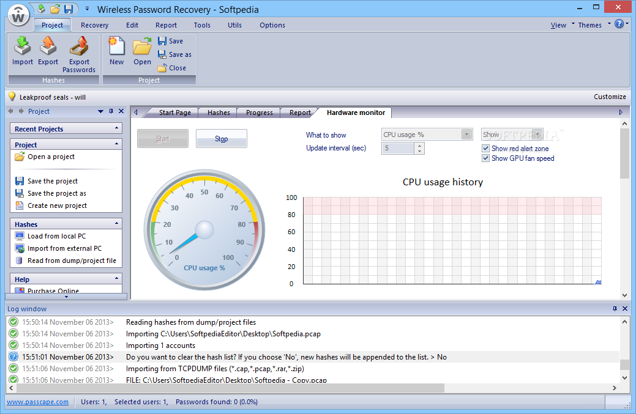636x414 pixels.
Task: Open the Report ribbon tab
Action: point(166,25)
